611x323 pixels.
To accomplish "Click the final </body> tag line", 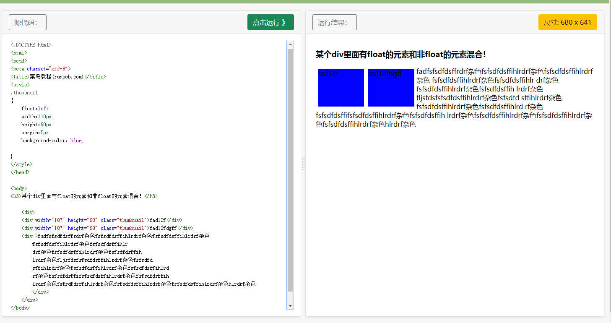I will click(20, 308).
